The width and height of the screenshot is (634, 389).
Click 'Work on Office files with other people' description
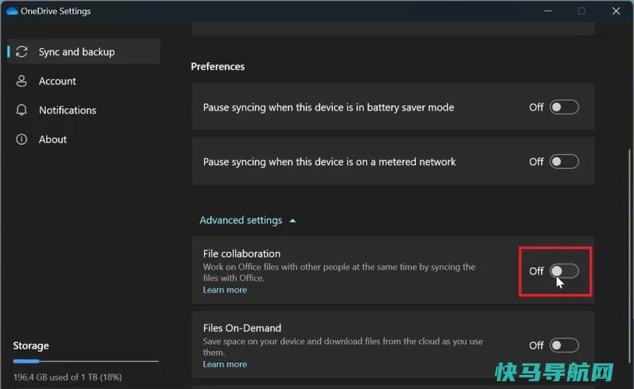click(339, 272)
